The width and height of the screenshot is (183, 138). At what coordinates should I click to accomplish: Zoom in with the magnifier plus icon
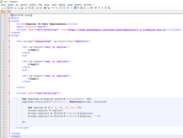pyautogui.click(x=53, y=8)
